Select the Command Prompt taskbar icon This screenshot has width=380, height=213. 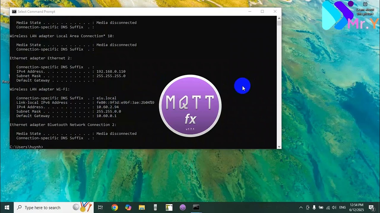tap(196, 207)
